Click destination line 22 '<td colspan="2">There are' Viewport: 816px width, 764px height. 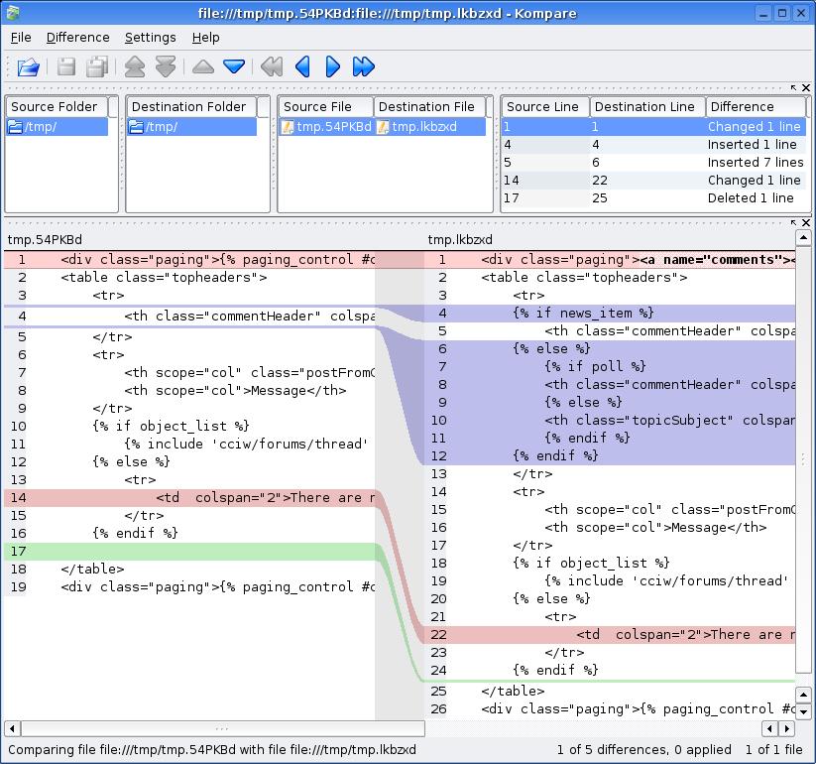(611, 634)
